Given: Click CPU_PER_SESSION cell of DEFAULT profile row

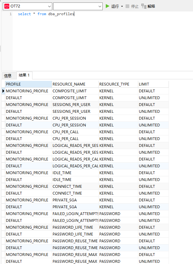Looking at the screenshot, I should pyautogui.click(x=75, y=125).
